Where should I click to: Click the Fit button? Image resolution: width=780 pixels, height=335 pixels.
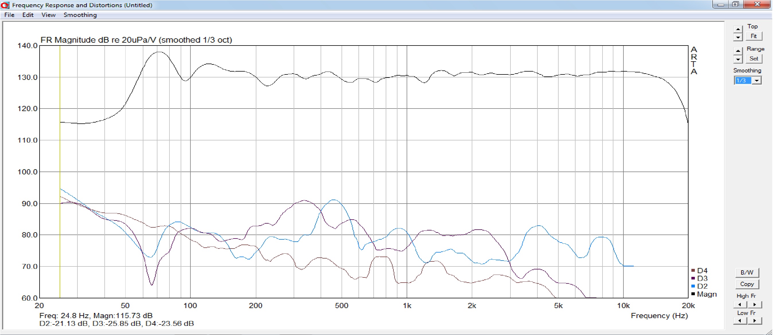click(754, 36)
